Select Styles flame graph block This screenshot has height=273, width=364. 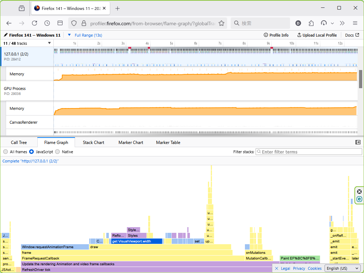[137, 235]
